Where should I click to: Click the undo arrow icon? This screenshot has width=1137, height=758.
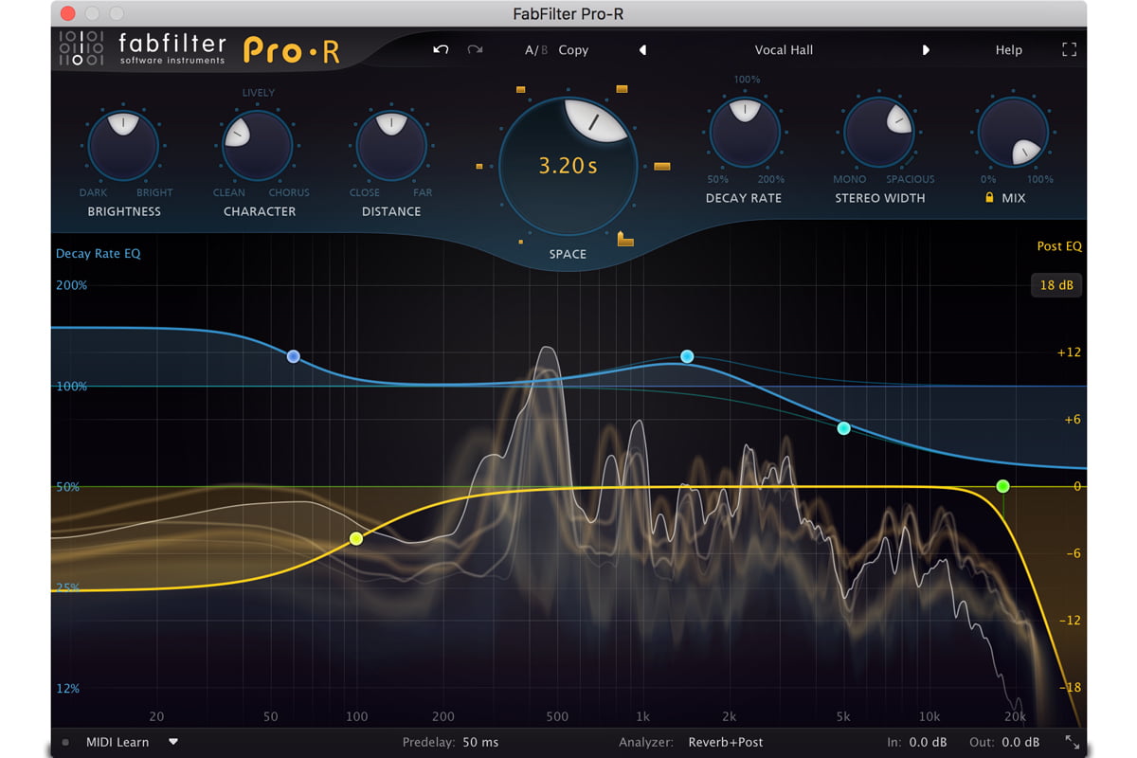(x=441, y=49)
